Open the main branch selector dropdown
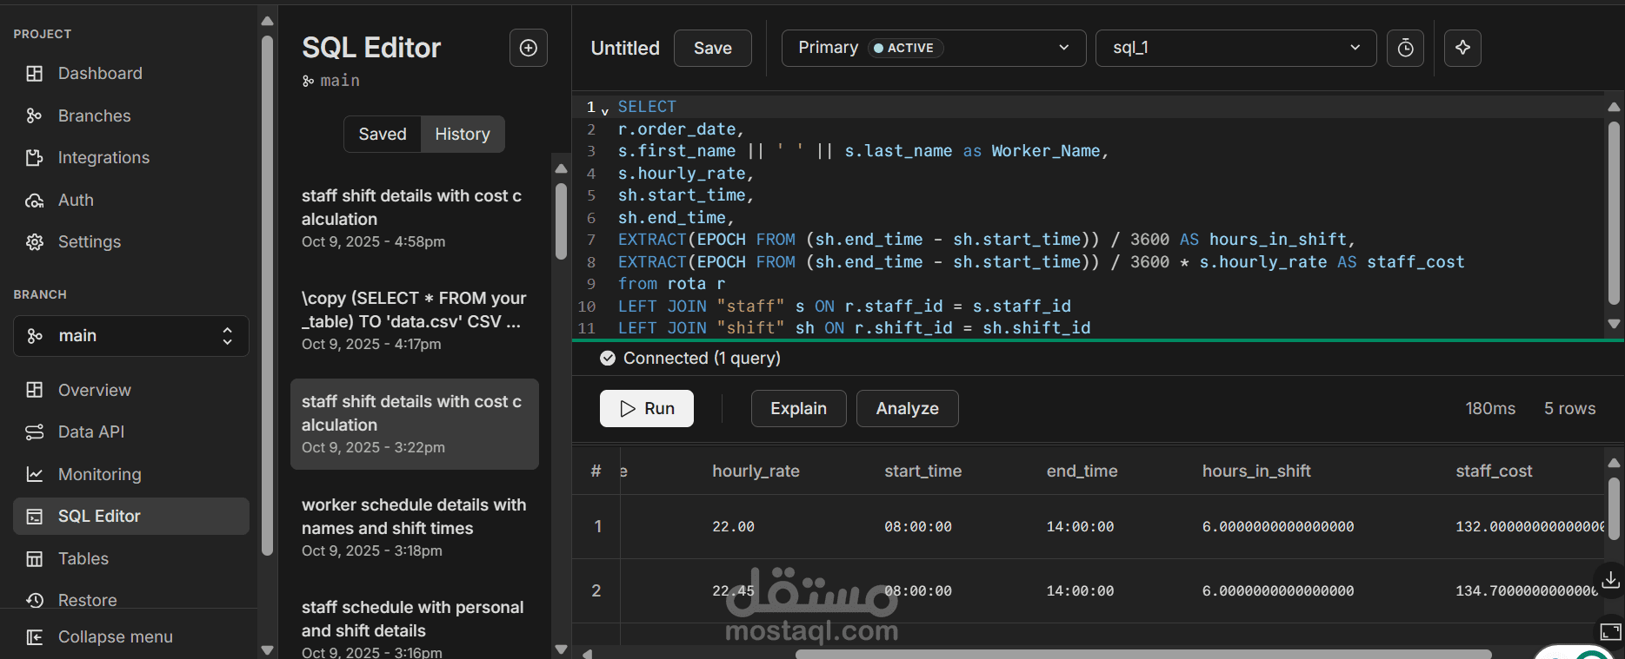The width and height of the screenshot is (1625, 659). point(131,336)
